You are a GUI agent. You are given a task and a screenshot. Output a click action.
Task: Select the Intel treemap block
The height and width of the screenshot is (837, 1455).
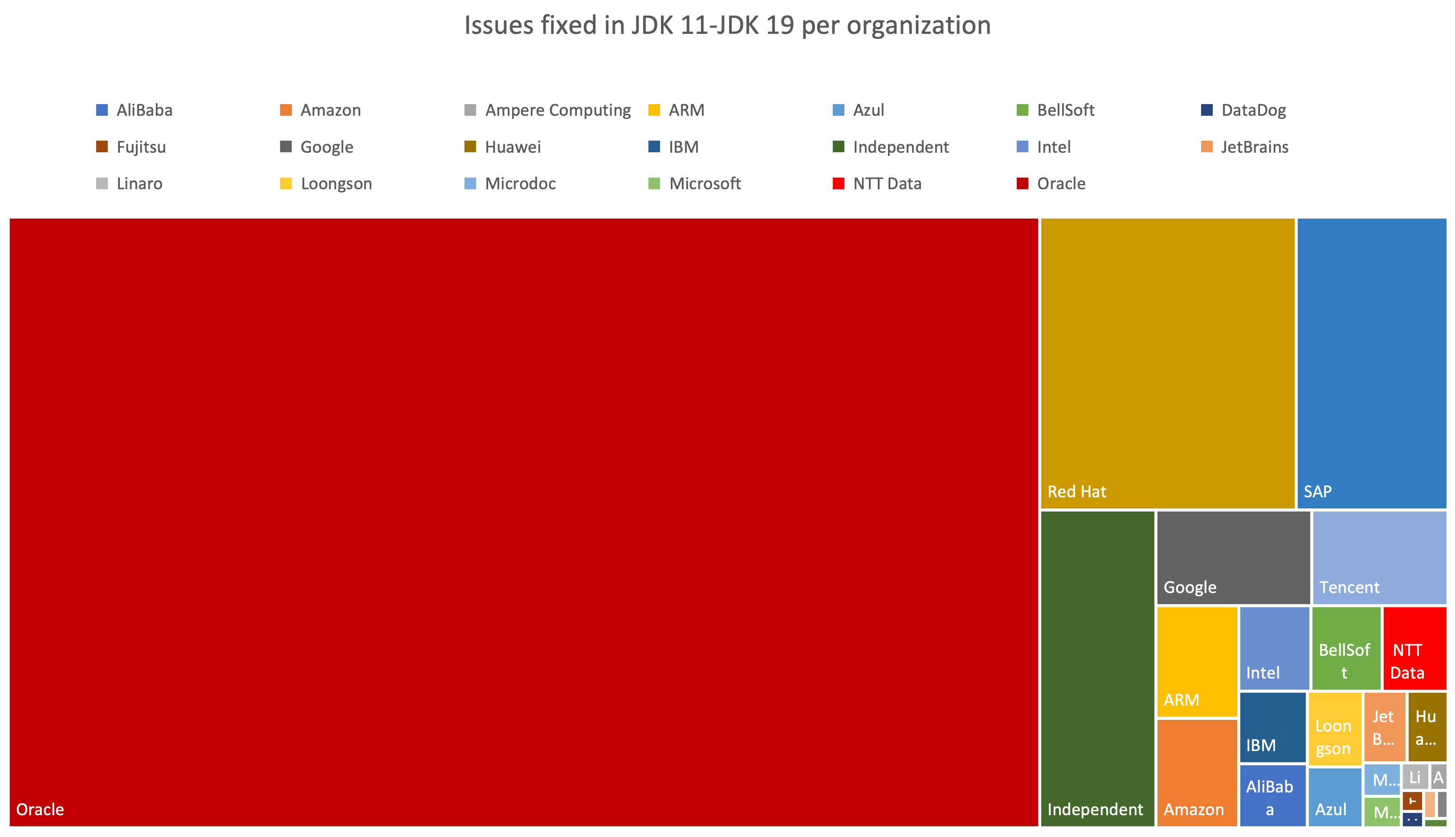tap(1275, 648)
